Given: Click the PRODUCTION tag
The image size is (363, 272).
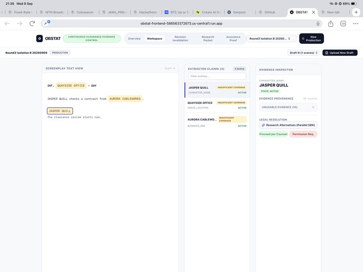Looking at the screenshot, I should (x=60, y=53).
